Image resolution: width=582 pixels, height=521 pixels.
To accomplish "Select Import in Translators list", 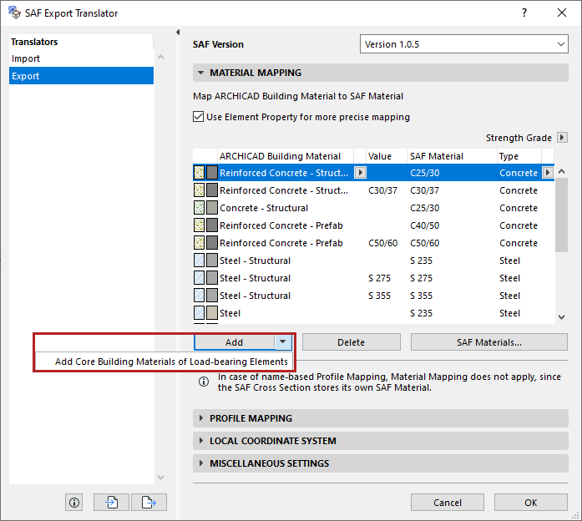I will pos(81,58).
